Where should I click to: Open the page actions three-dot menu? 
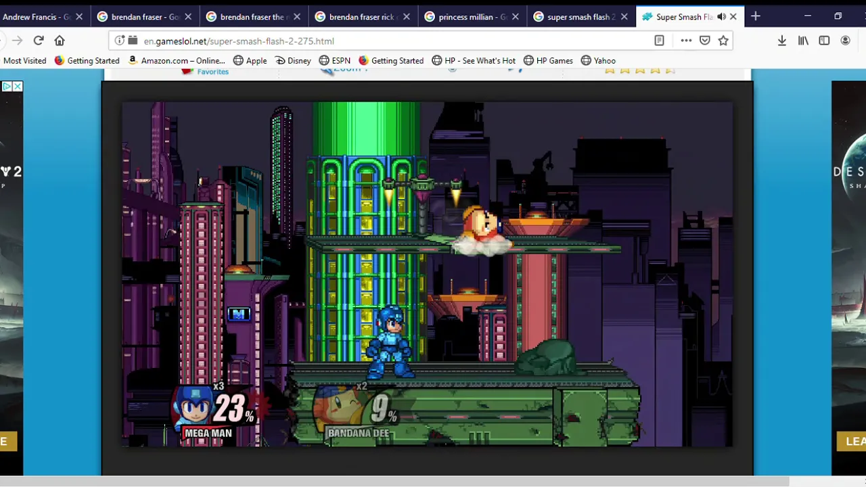[x=686, y=41]
